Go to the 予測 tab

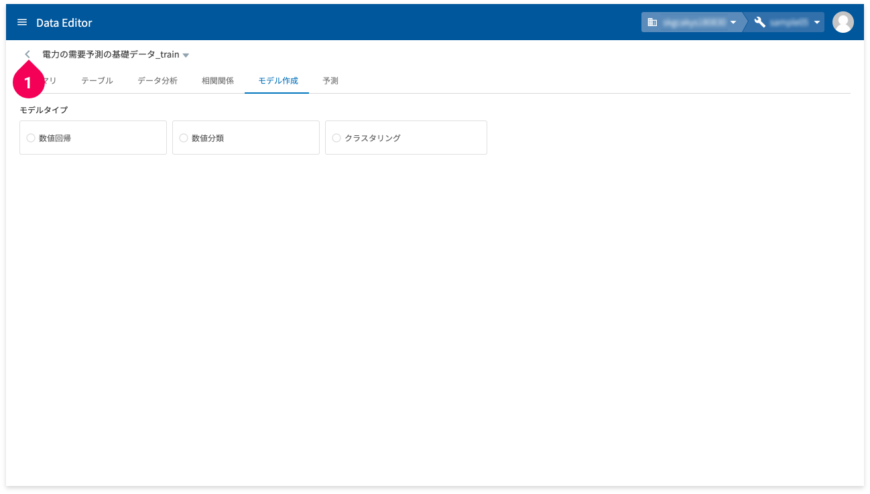pos(330,80)
